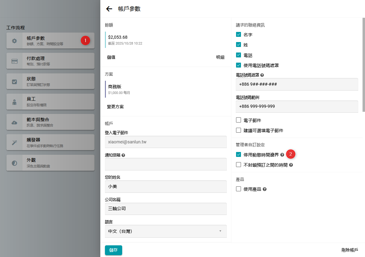
Task: Click the 刪除帳戶 link
Action: pos(350,250)
